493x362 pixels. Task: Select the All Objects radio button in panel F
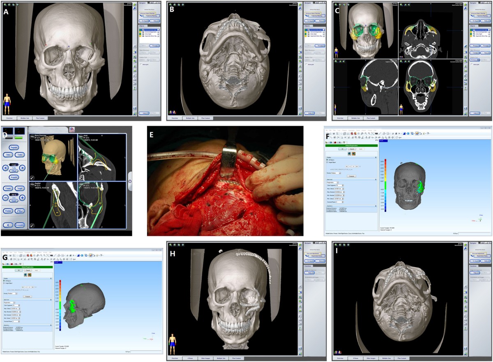327,160
